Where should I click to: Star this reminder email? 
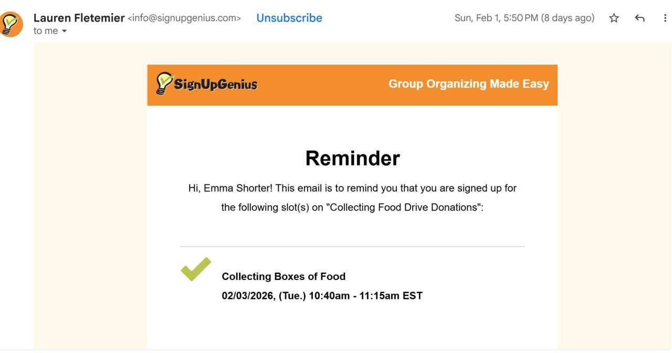[x=614, y=18]
